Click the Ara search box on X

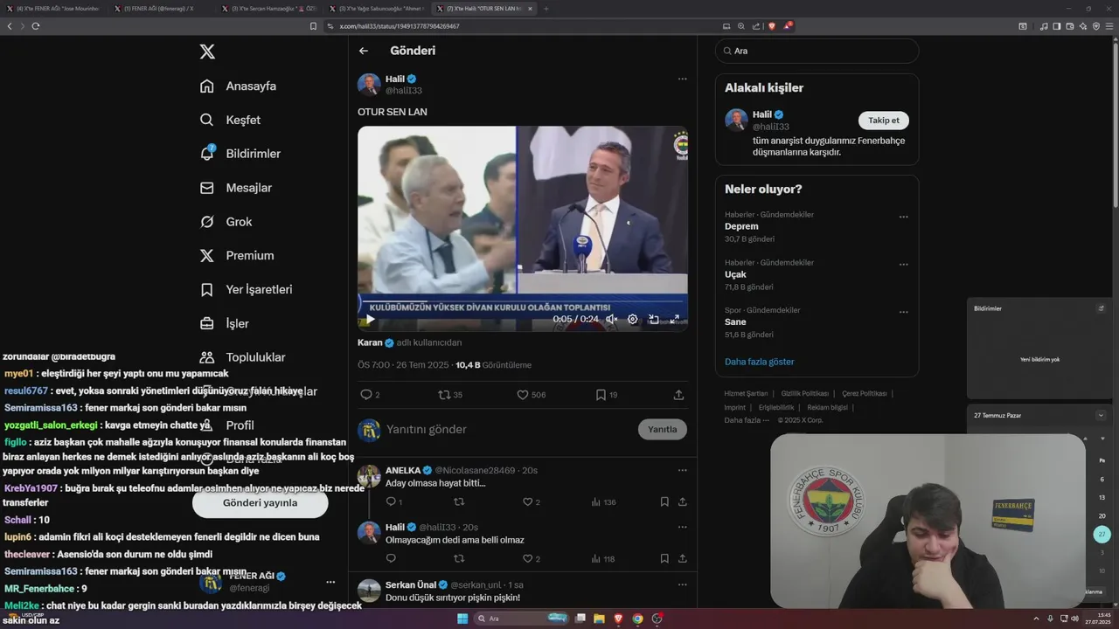[817, 51]
